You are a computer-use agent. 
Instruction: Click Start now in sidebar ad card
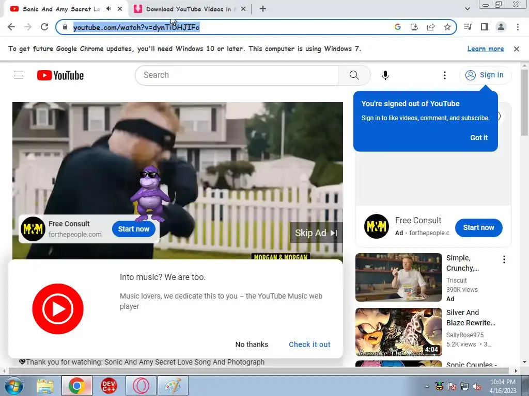(x=478, y=227)
